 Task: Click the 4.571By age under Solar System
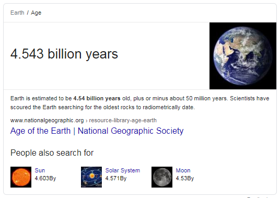point(116,178)
